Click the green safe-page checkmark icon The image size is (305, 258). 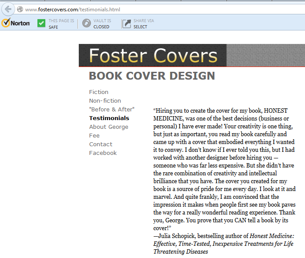click(x=41, y=23)
